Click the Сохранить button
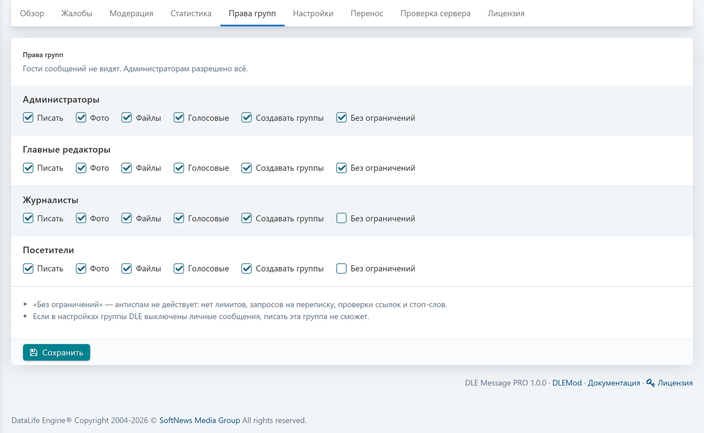This screenshot has width=704, height=433. tap(56, 353)
